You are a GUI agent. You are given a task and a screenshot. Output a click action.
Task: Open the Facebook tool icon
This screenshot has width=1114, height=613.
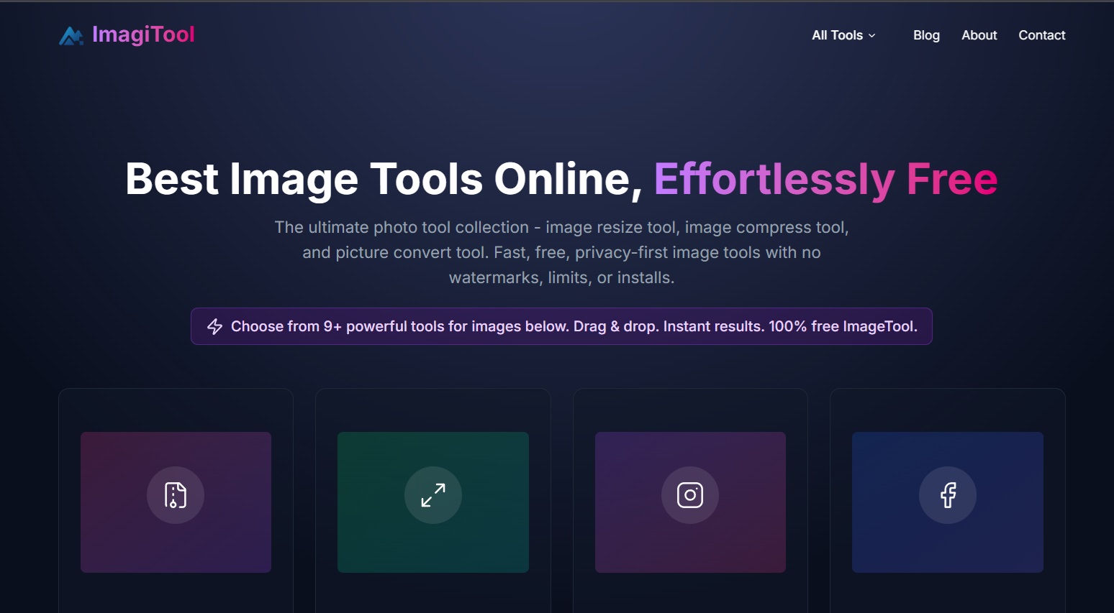pos(948,495)
